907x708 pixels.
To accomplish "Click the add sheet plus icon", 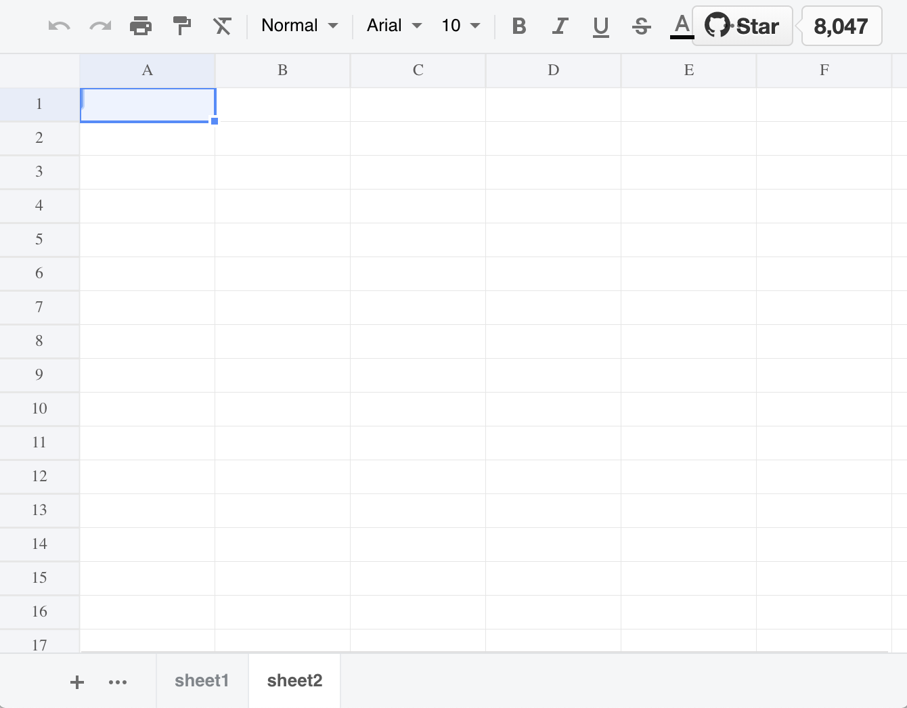I will point(76,682).
